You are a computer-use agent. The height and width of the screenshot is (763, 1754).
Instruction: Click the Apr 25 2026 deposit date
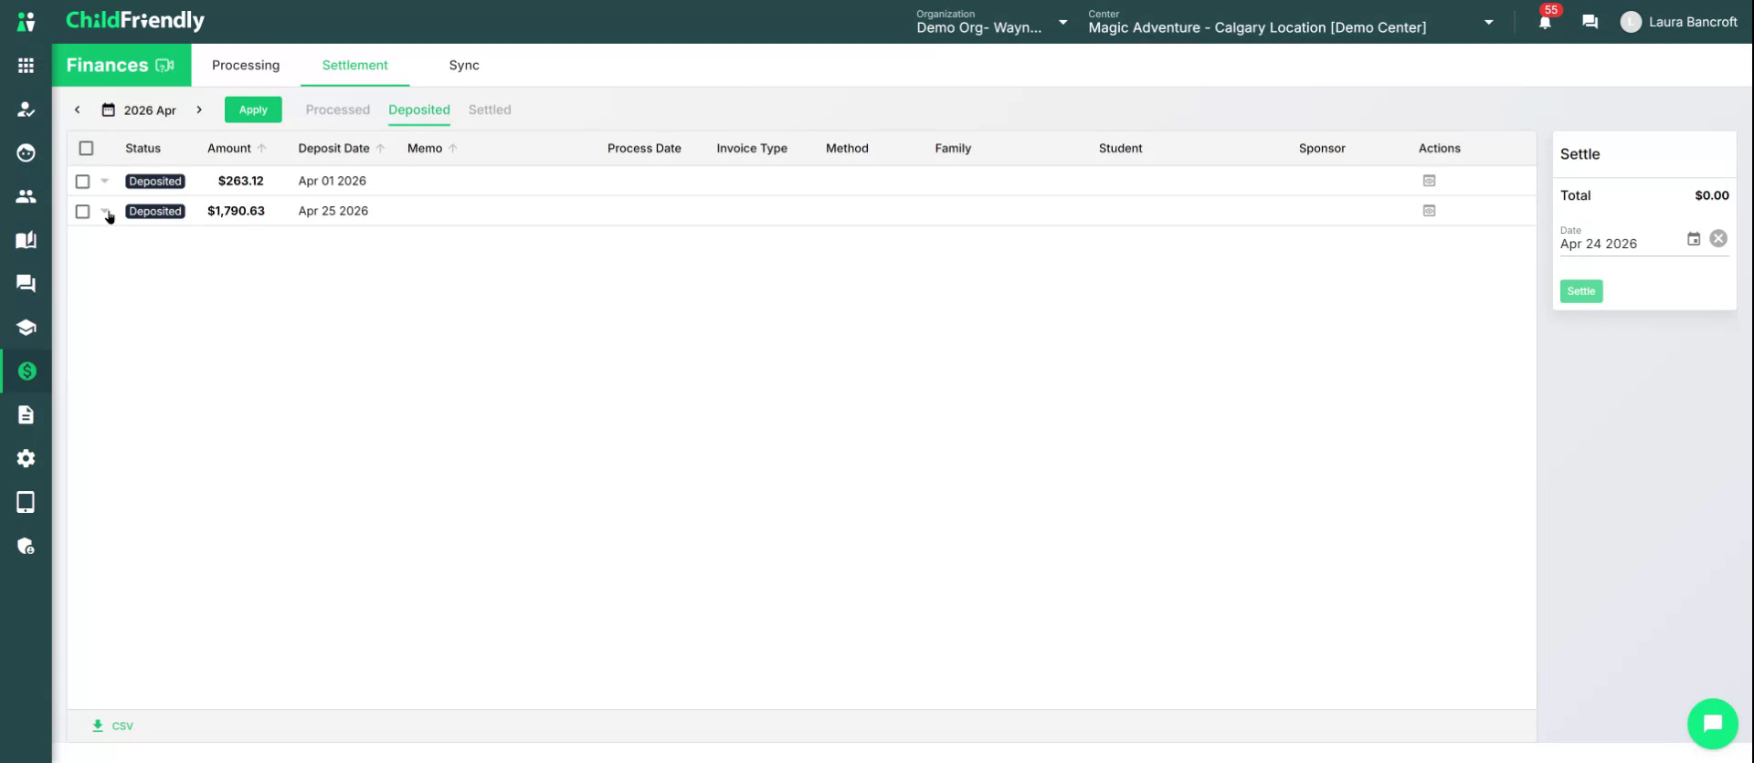pos(333,211)
